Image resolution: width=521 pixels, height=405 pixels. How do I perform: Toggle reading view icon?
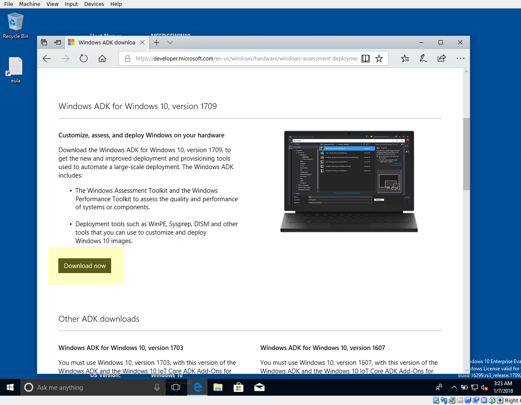click(366, 58)
